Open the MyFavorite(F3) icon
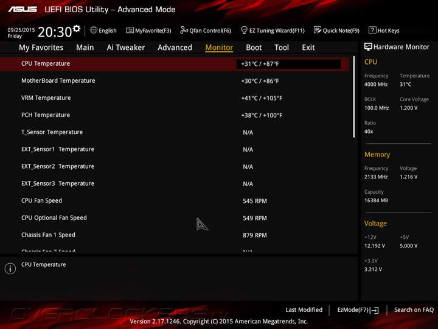Screen dimensions: 438x329 pyautogui.click(x=130, y=30)
